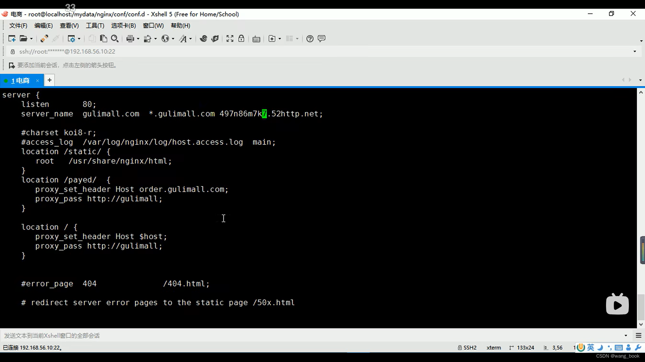This screenshot has width=645, height=362.
Task: Paste clipboard contents via toolbar icon
Action: (x=103, y=39)
